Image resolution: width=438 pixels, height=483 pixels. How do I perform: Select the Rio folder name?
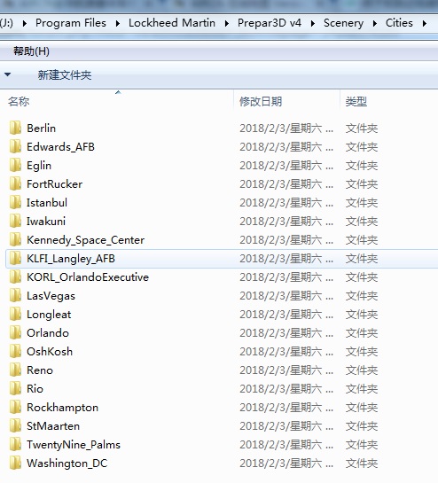(35, 389)
